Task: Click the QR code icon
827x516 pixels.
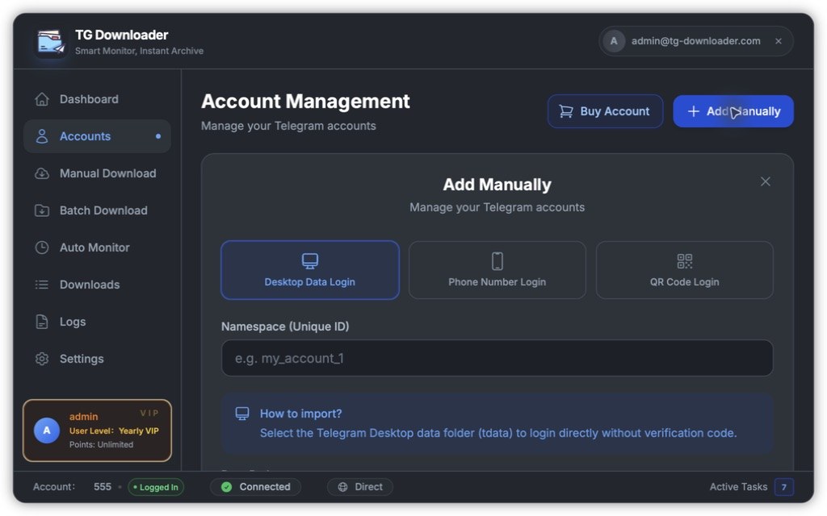Action: click(x=685, y=260)
